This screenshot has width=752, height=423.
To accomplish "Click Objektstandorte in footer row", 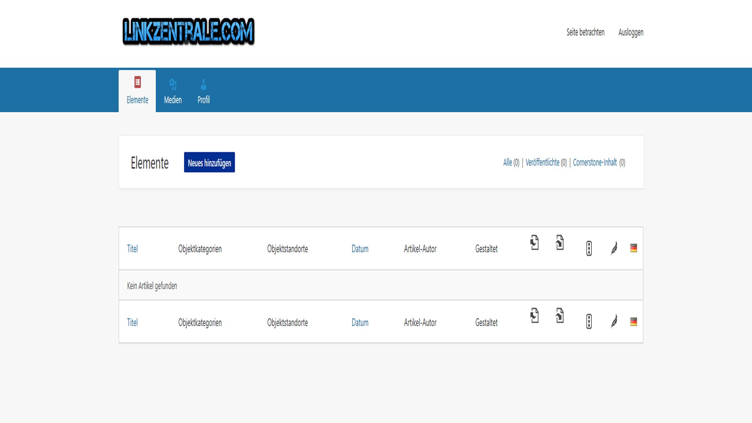I will (x=287, y=322).
